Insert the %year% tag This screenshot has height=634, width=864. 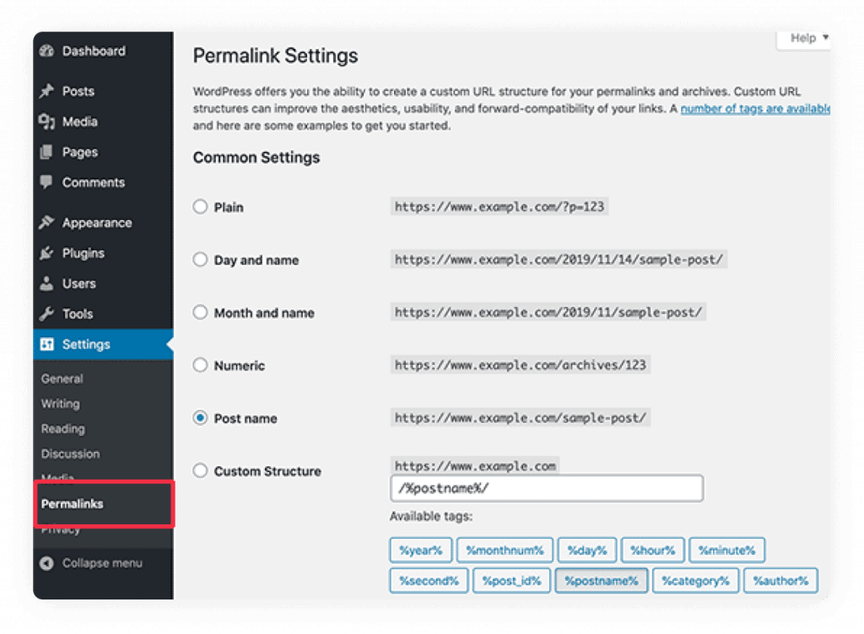[420, 551]
